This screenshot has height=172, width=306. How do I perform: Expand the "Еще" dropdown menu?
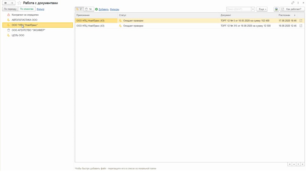pos(262,9)
